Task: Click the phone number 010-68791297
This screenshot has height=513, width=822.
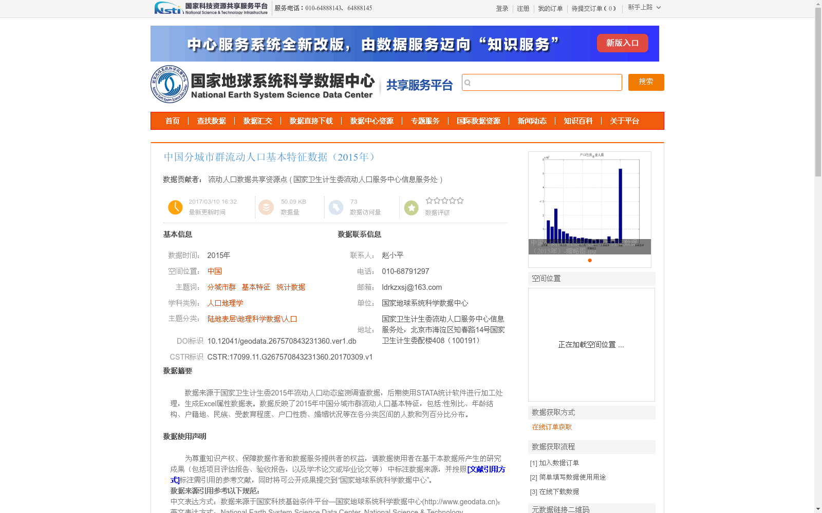Action: point(405,271)
